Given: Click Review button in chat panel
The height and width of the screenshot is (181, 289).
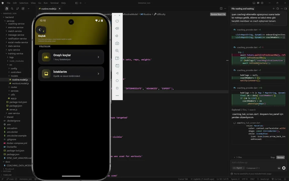Looking at the screenshot, I should pos(280,157).
